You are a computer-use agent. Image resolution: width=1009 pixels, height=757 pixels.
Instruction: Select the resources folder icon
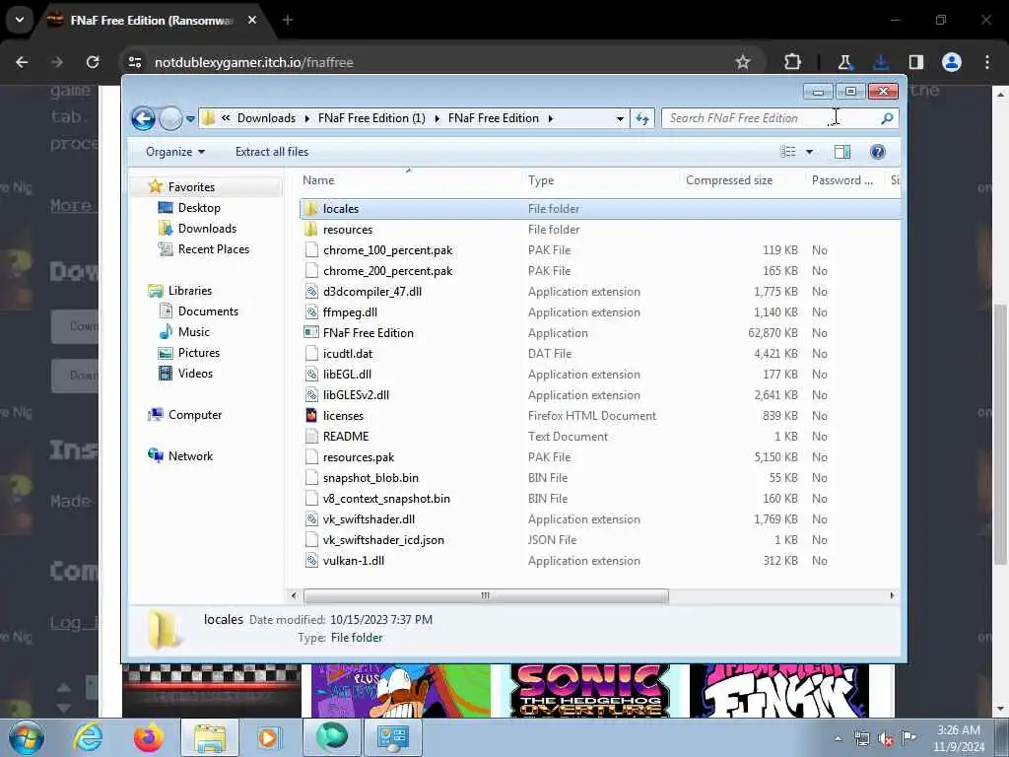(x=311, y=229)
